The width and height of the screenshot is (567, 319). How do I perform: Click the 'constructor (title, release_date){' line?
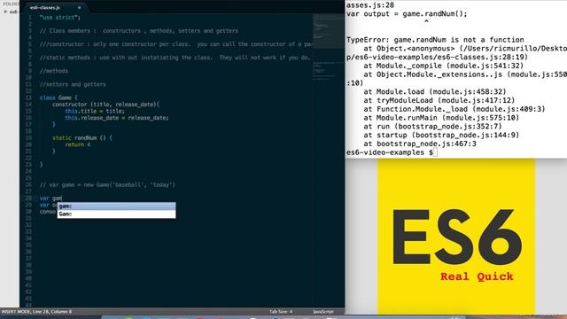106,105
